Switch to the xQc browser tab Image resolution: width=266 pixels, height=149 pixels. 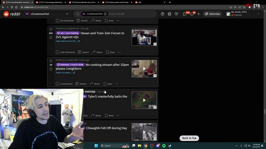pyautogui.click(x=150, y=2)
